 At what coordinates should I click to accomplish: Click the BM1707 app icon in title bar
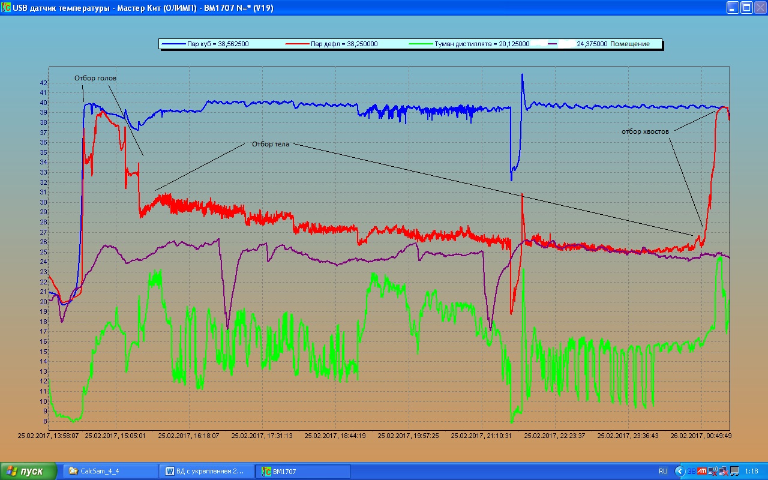click(6, 7)
